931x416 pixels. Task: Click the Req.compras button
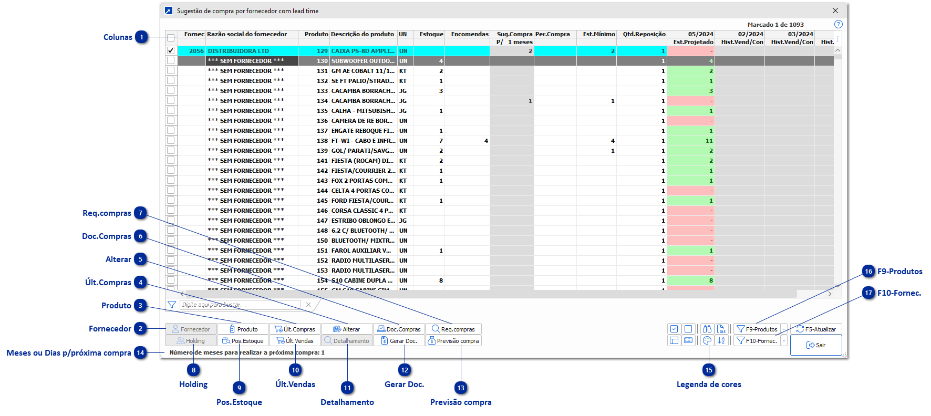[x=453, y=329]
